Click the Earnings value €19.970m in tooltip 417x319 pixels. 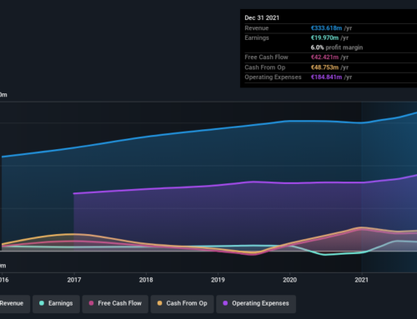click(324, 37)
